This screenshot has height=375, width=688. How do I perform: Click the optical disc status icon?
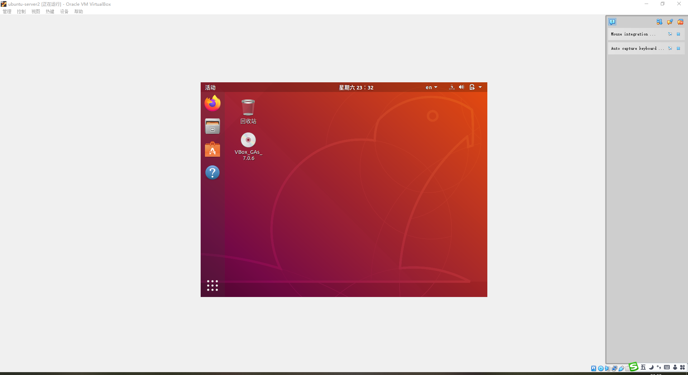tap(601, 368)
